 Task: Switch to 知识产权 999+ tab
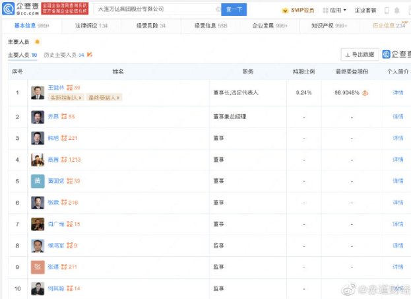click(329, 26)
